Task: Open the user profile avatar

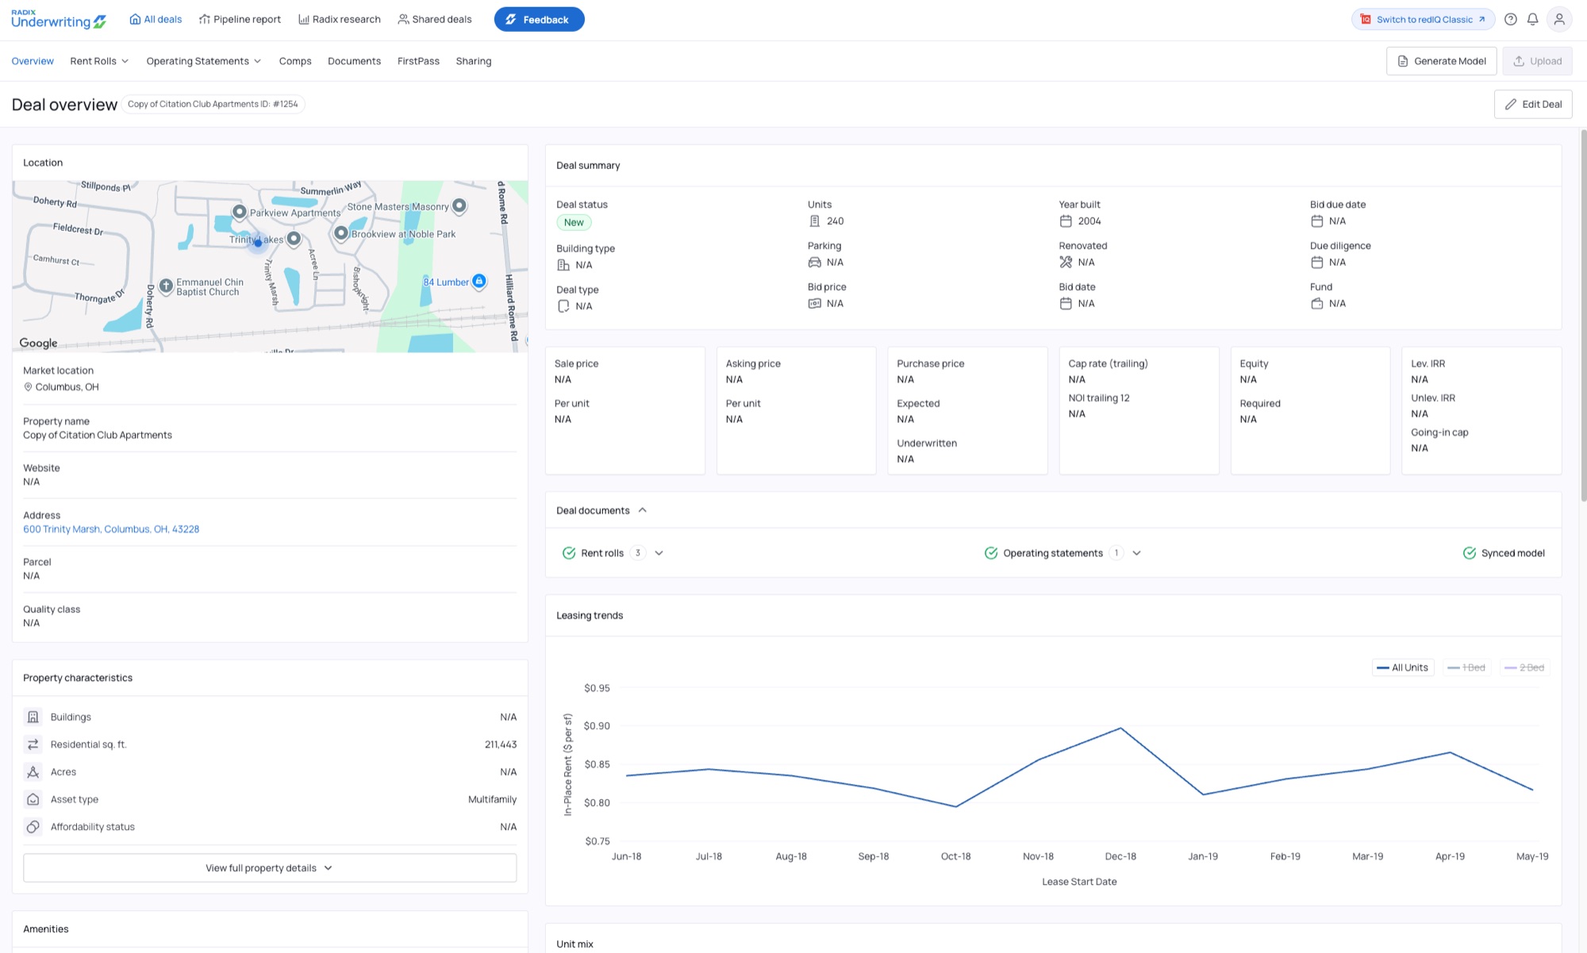Action: pos(1559,19)
